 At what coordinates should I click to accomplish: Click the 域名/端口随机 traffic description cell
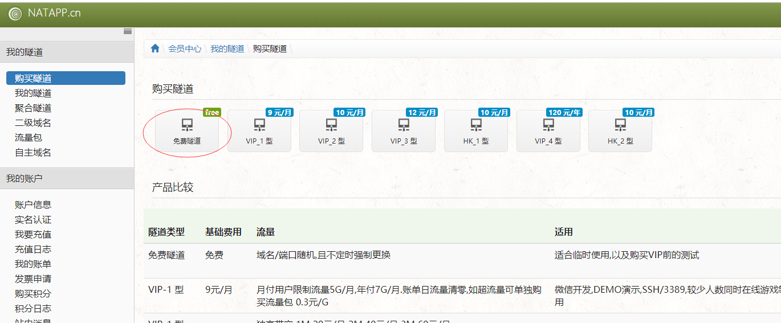click(323, 255)
